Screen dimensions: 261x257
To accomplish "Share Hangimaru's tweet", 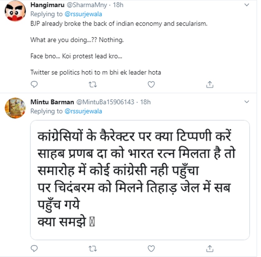I will tap(210, 84).
